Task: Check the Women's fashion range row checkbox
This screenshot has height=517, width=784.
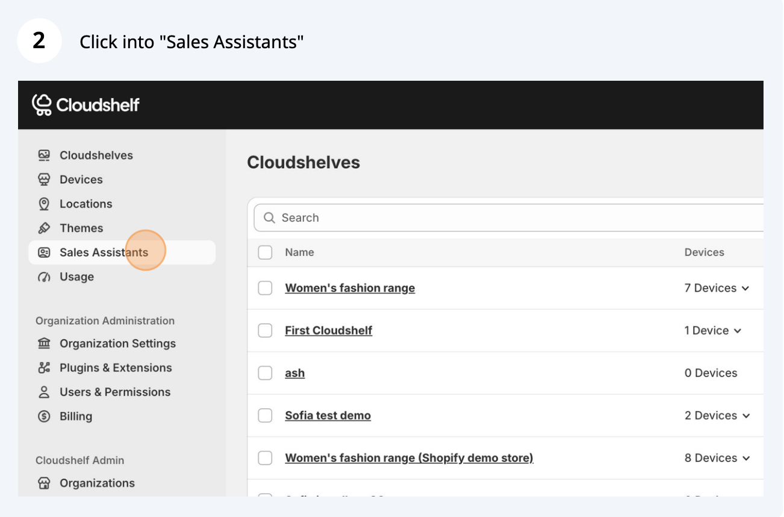Action: [265, 288]
